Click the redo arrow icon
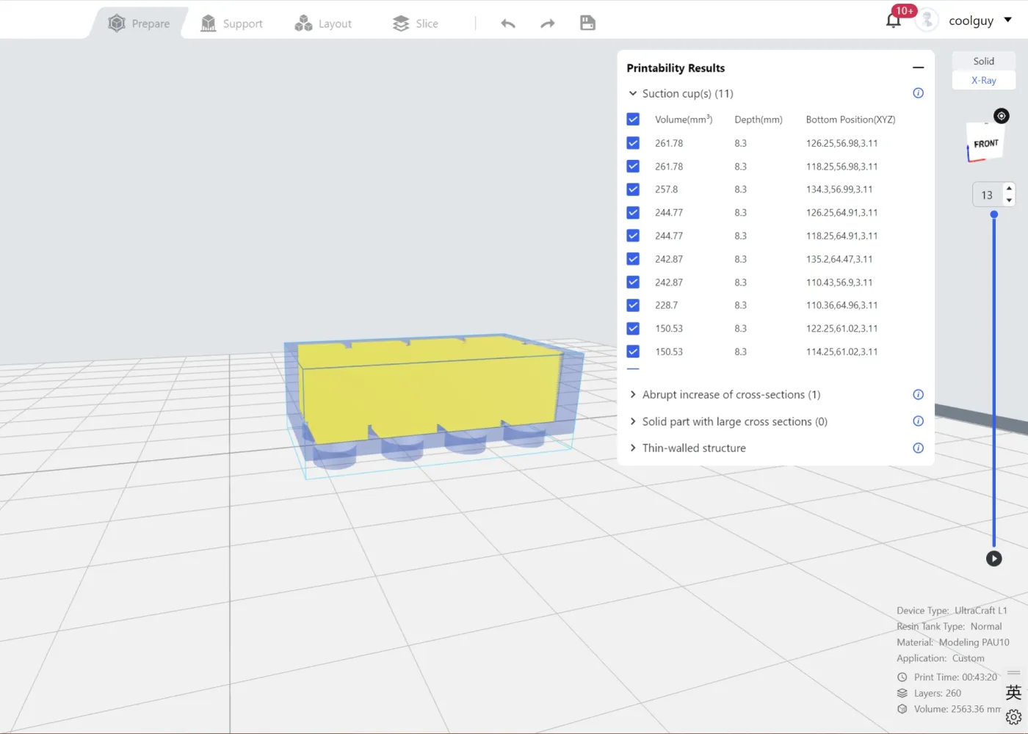The image size is (1028, 734). pyautogui.click(x=548, y=23)
